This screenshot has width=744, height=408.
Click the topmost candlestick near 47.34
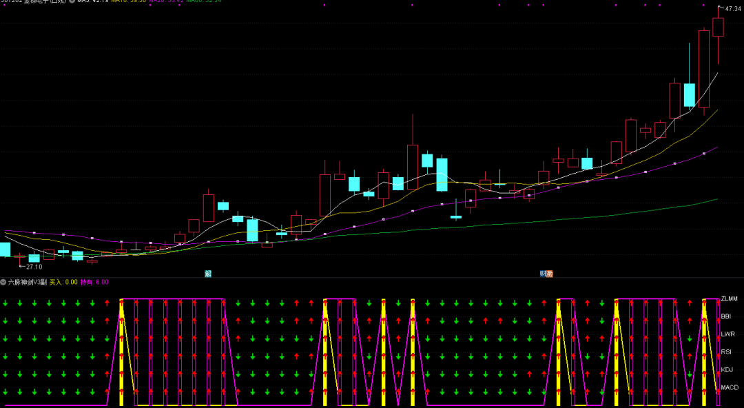tap(718, 26)
